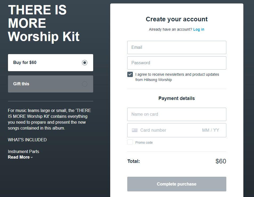Image resolution: width=254 pixels, height=197 pixels.
Task: Click the chevron beside Read More
Action: pyautogui.click(x=32, y=158)
